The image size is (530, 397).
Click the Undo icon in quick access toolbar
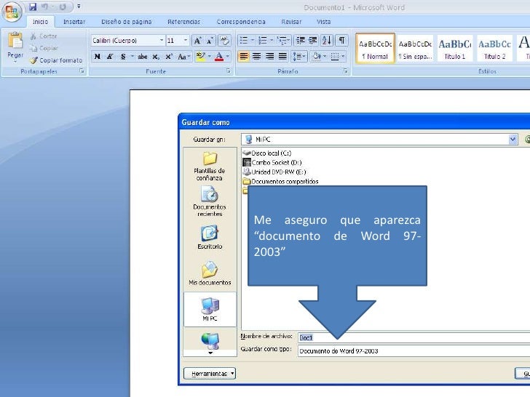pyautogui.click(x=44, y=7)
